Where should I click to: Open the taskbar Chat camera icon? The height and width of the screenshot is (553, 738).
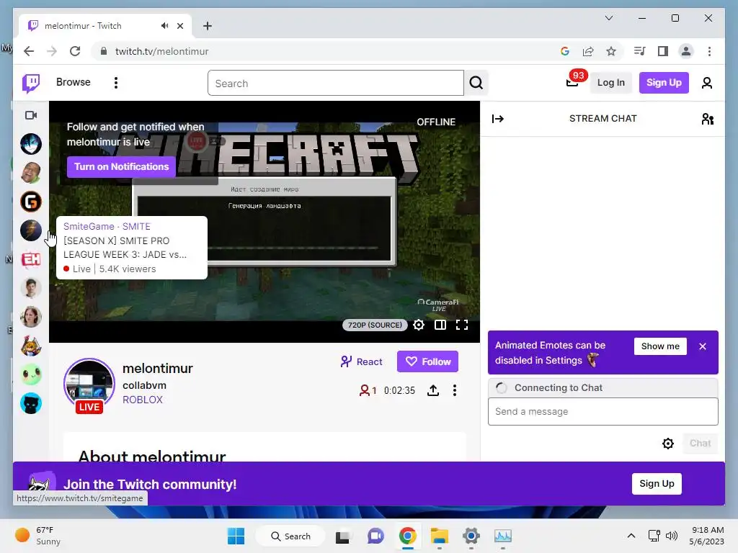[x=375, y=536]
